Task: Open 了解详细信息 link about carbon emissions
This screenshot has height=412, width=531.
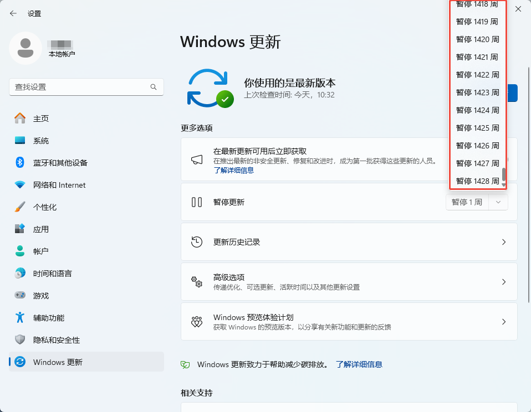Action: click(359, 364)
